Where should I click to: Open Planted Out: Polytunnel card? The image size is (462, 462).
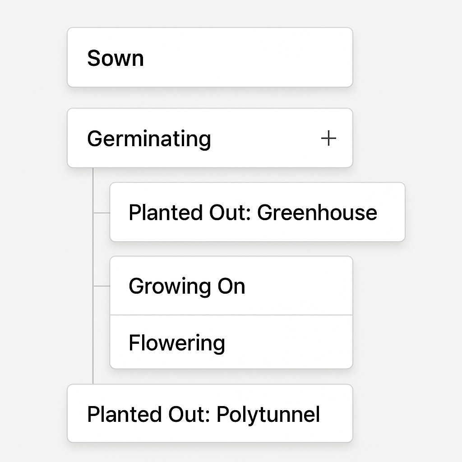[210, 413]
